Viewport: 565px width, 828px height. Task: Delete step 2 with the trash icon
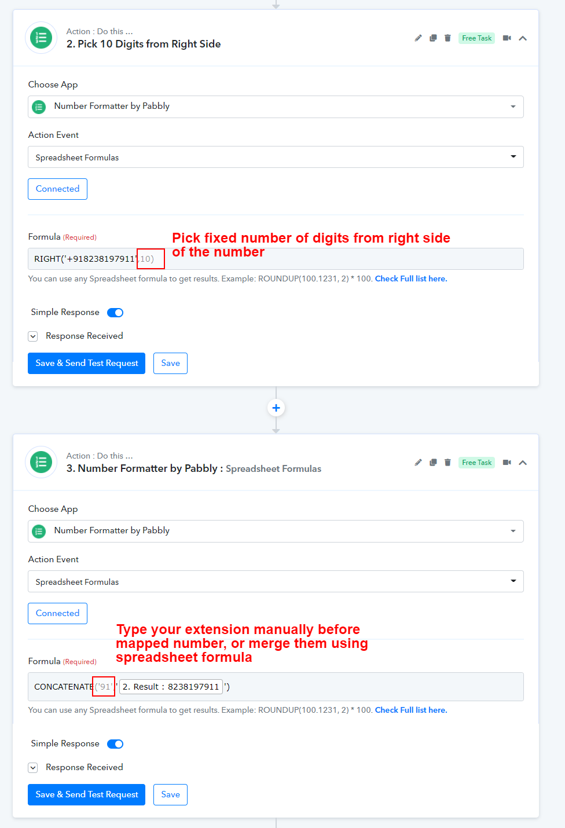point(447,38)
